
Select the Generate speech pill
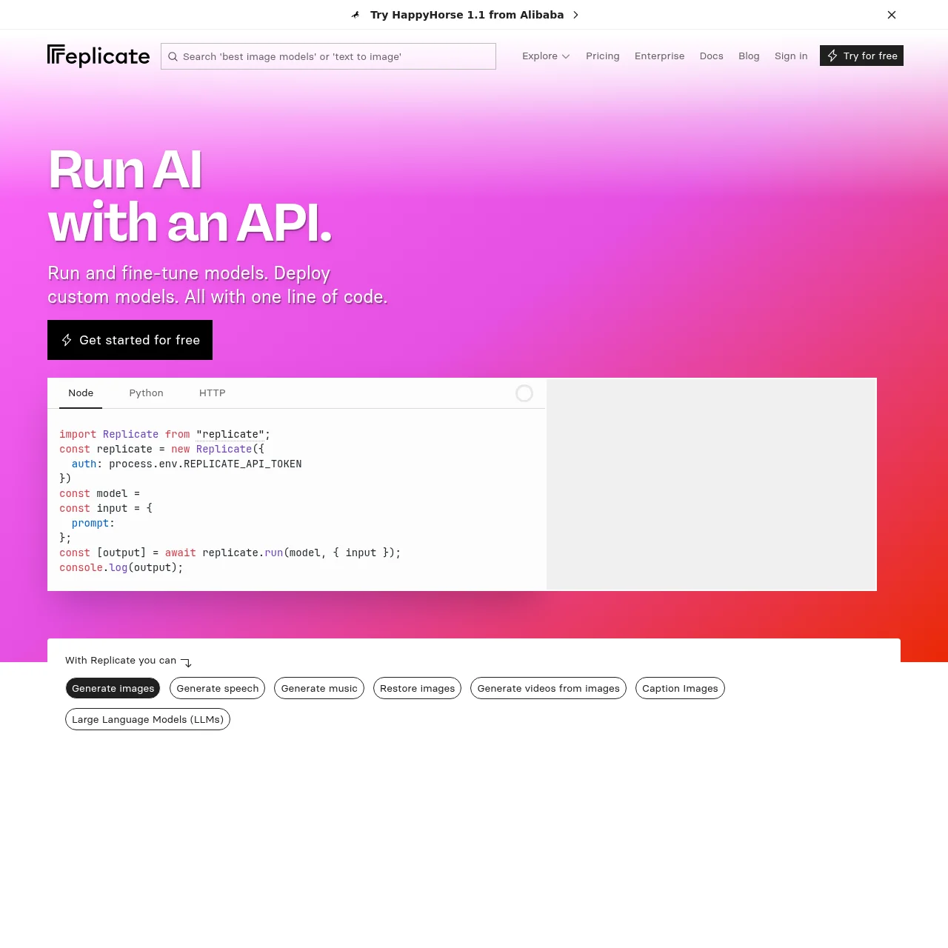pos(218,689)
